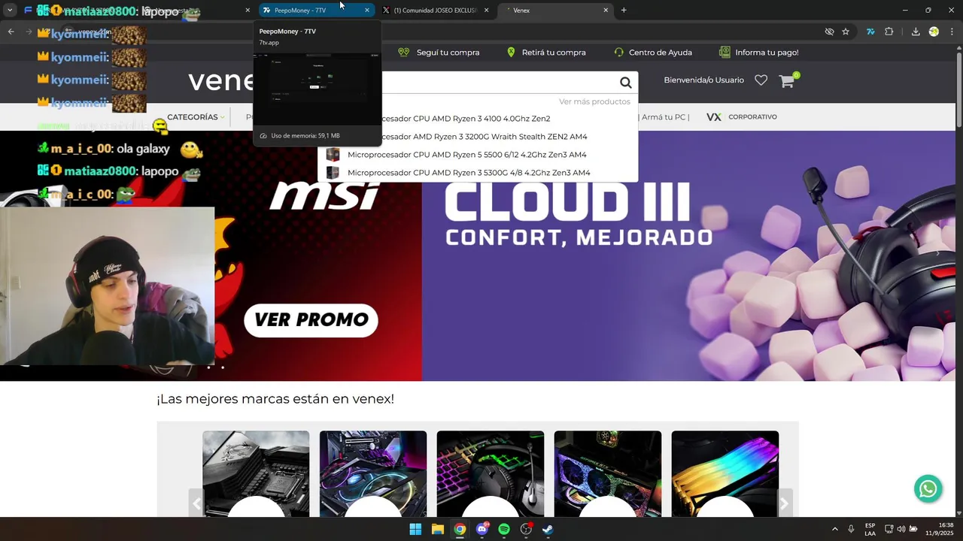Open the 7TV extension icon in toolbar
Screen dimensions: 963x541
[870, 32]
